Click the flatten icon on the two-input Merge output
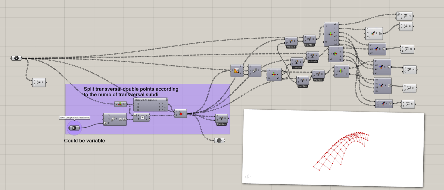 coord(390,104)
